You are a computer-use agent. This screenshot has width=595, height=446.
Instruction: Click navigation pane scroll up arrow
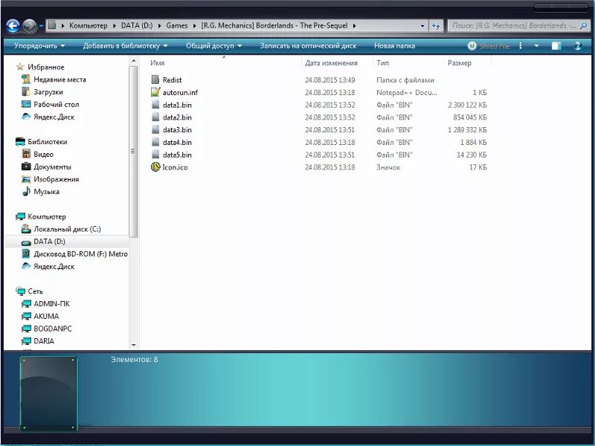(x=133, y=61)
